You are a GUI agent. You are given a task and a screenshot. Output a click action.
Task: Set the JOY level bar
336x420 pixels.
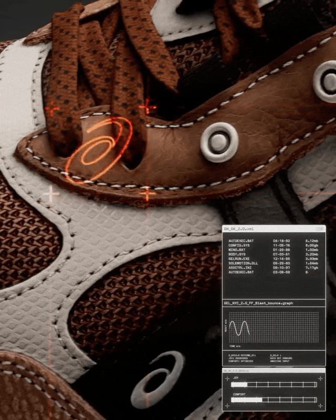[274, 385]
